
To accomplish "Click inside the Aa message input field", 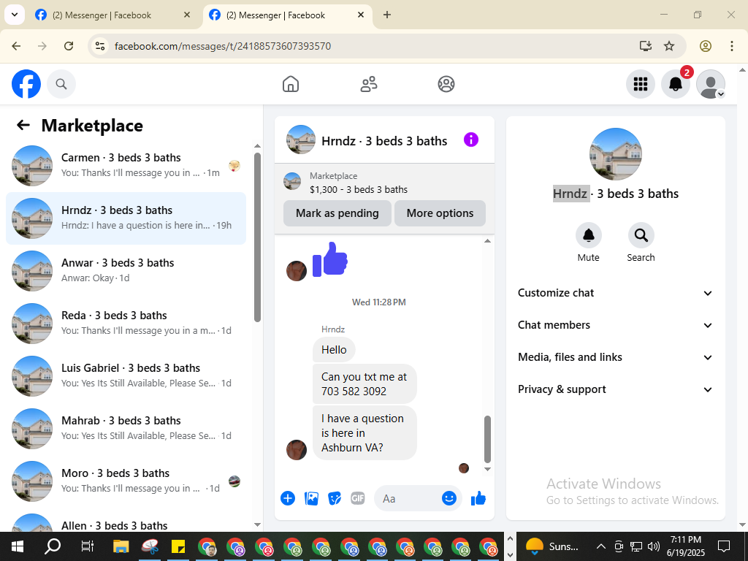I will coord(411,498).
